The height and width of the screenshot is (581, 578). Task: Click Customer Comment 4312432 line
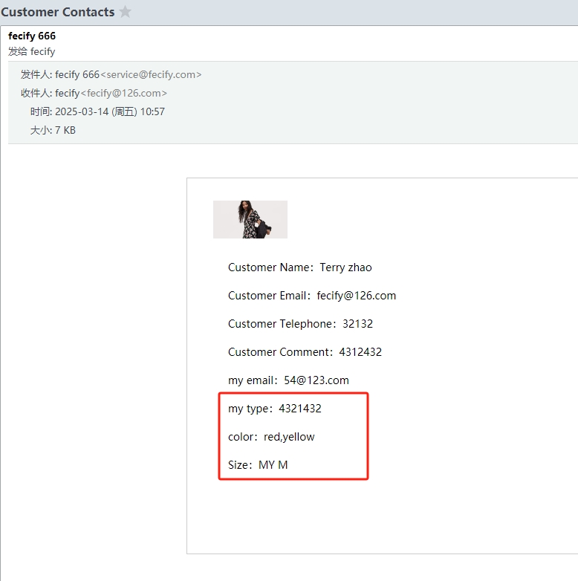305,351
